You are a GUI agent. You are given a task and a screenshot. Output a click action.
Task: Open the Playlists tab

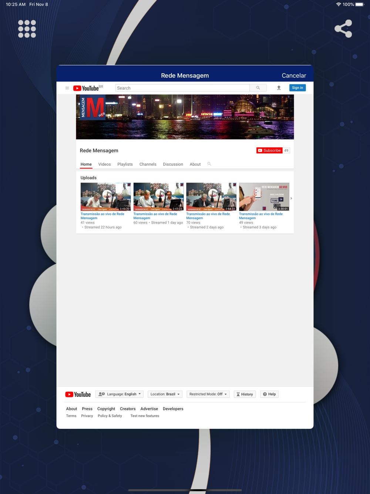[x=125, y=164]
